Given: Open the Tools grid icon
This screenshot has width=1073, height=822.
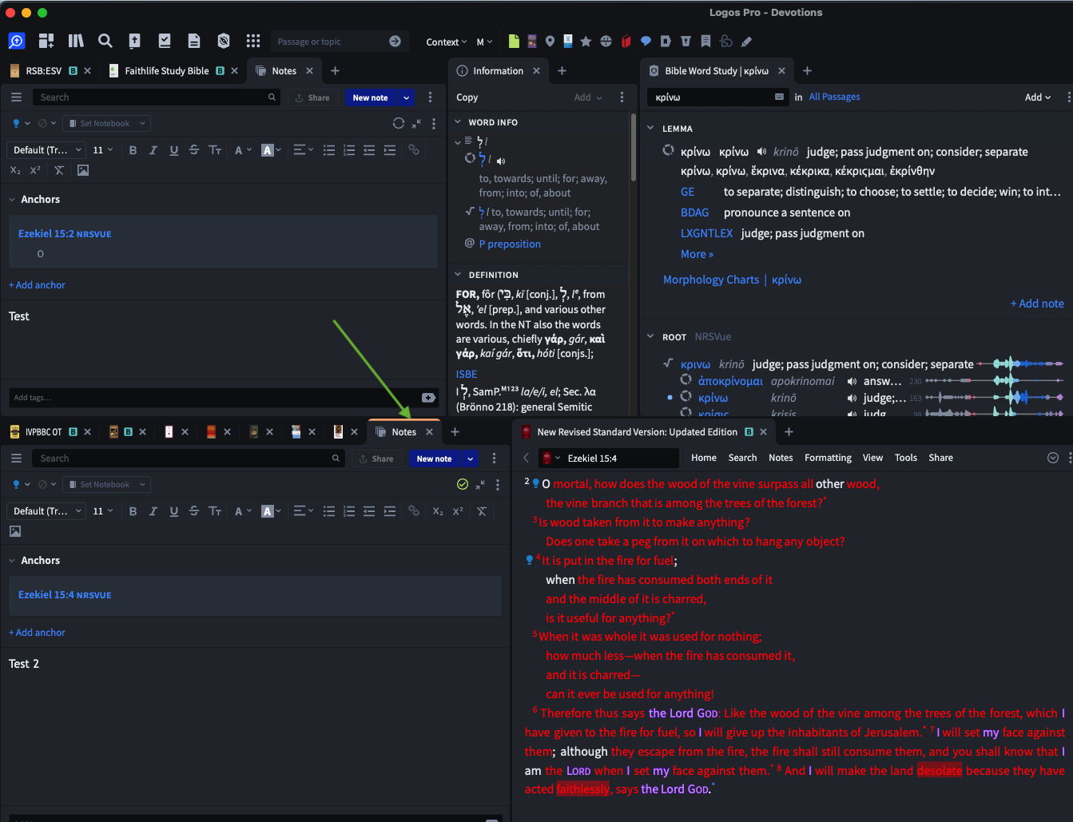Looking at the screenshot, I should pos(253,41).
